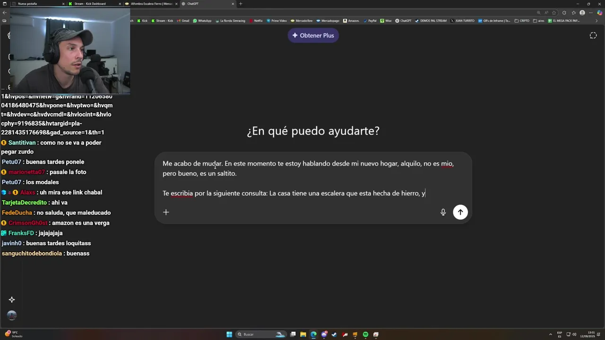Switch to the Stream - Kick Dashboard tab
Viewport: 605px width, 340px height.
click(95, 4)
